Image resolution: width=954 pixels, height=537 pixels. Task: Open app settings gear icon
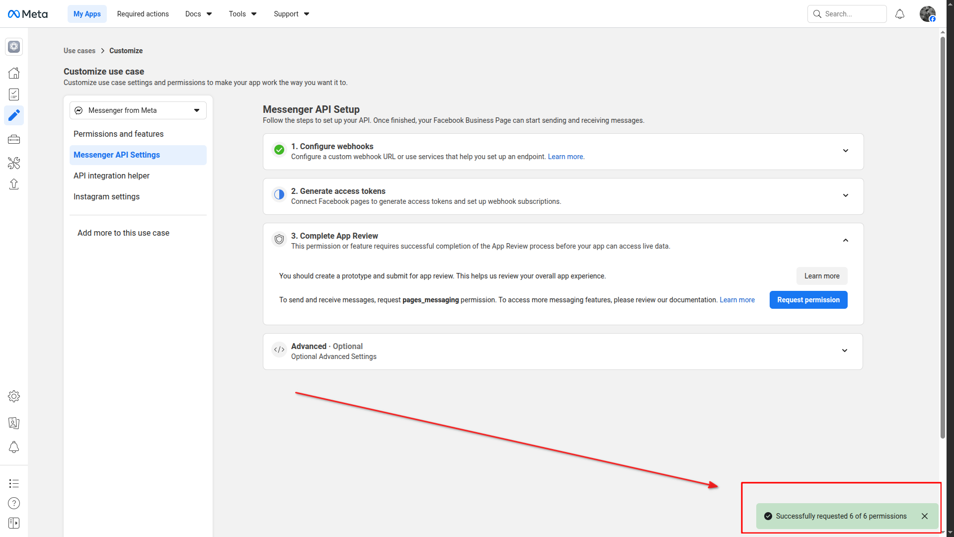pos(14,396)
